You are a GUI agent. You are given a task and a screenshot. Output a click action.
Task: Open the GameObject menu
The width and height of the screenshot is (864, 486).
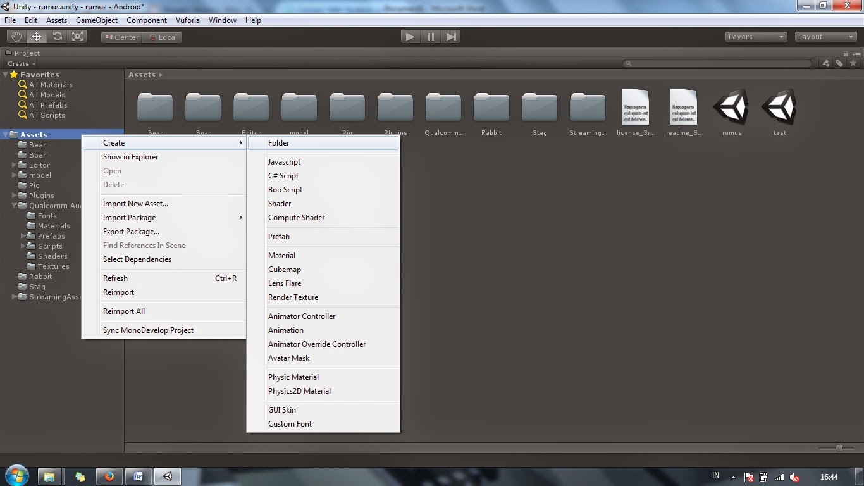pos(97,20)
